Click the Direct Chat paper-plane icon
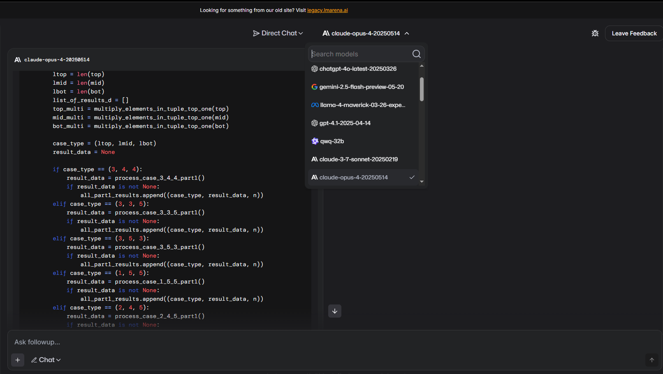 pos(256,33)
